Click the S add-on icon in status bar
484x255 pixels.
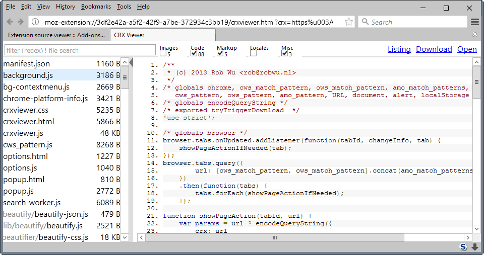point(463,246)
